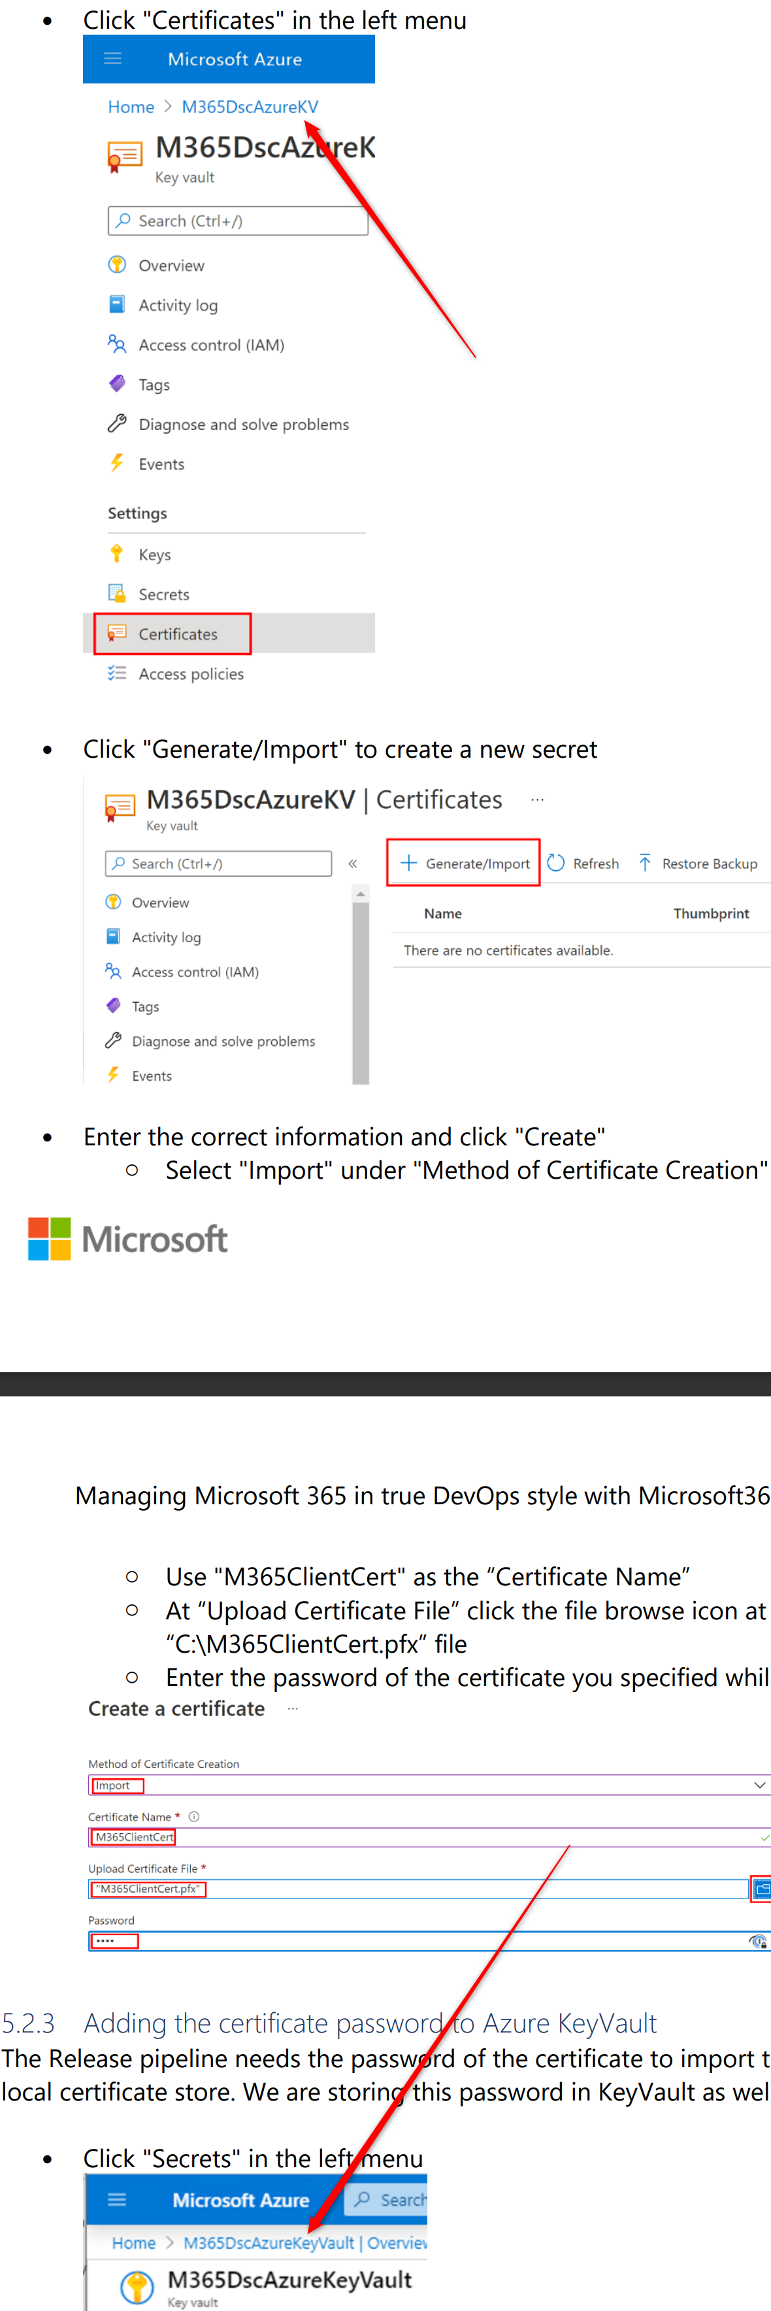Click the Thumbprint column header
The width and height of the screenshot is (771, 2311).
711,913
